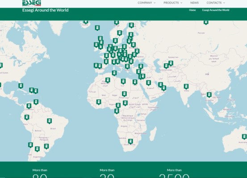Go to the NEWS page
The width and height of the screenshot is (247, 178).
(194, 3)
